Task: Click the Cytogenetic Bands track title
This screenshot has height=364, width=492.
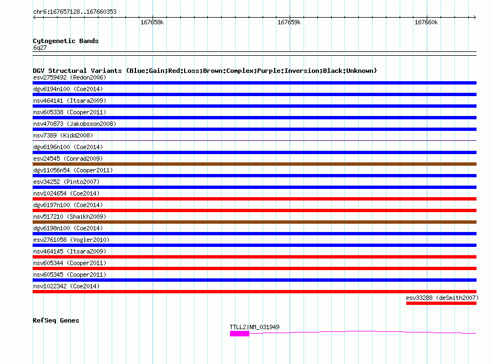Action: pos(66,41)
